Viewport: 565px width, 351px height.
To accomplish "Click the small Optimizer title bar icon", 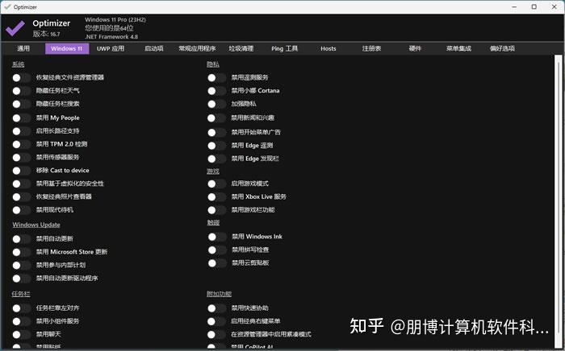I will 7,6.
